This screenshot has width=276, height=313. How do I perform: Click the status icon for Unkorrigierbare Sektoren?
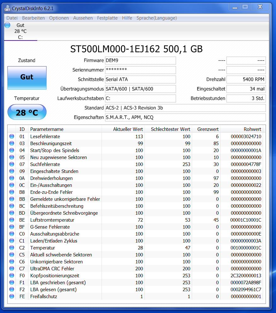(x=12, y=261)
